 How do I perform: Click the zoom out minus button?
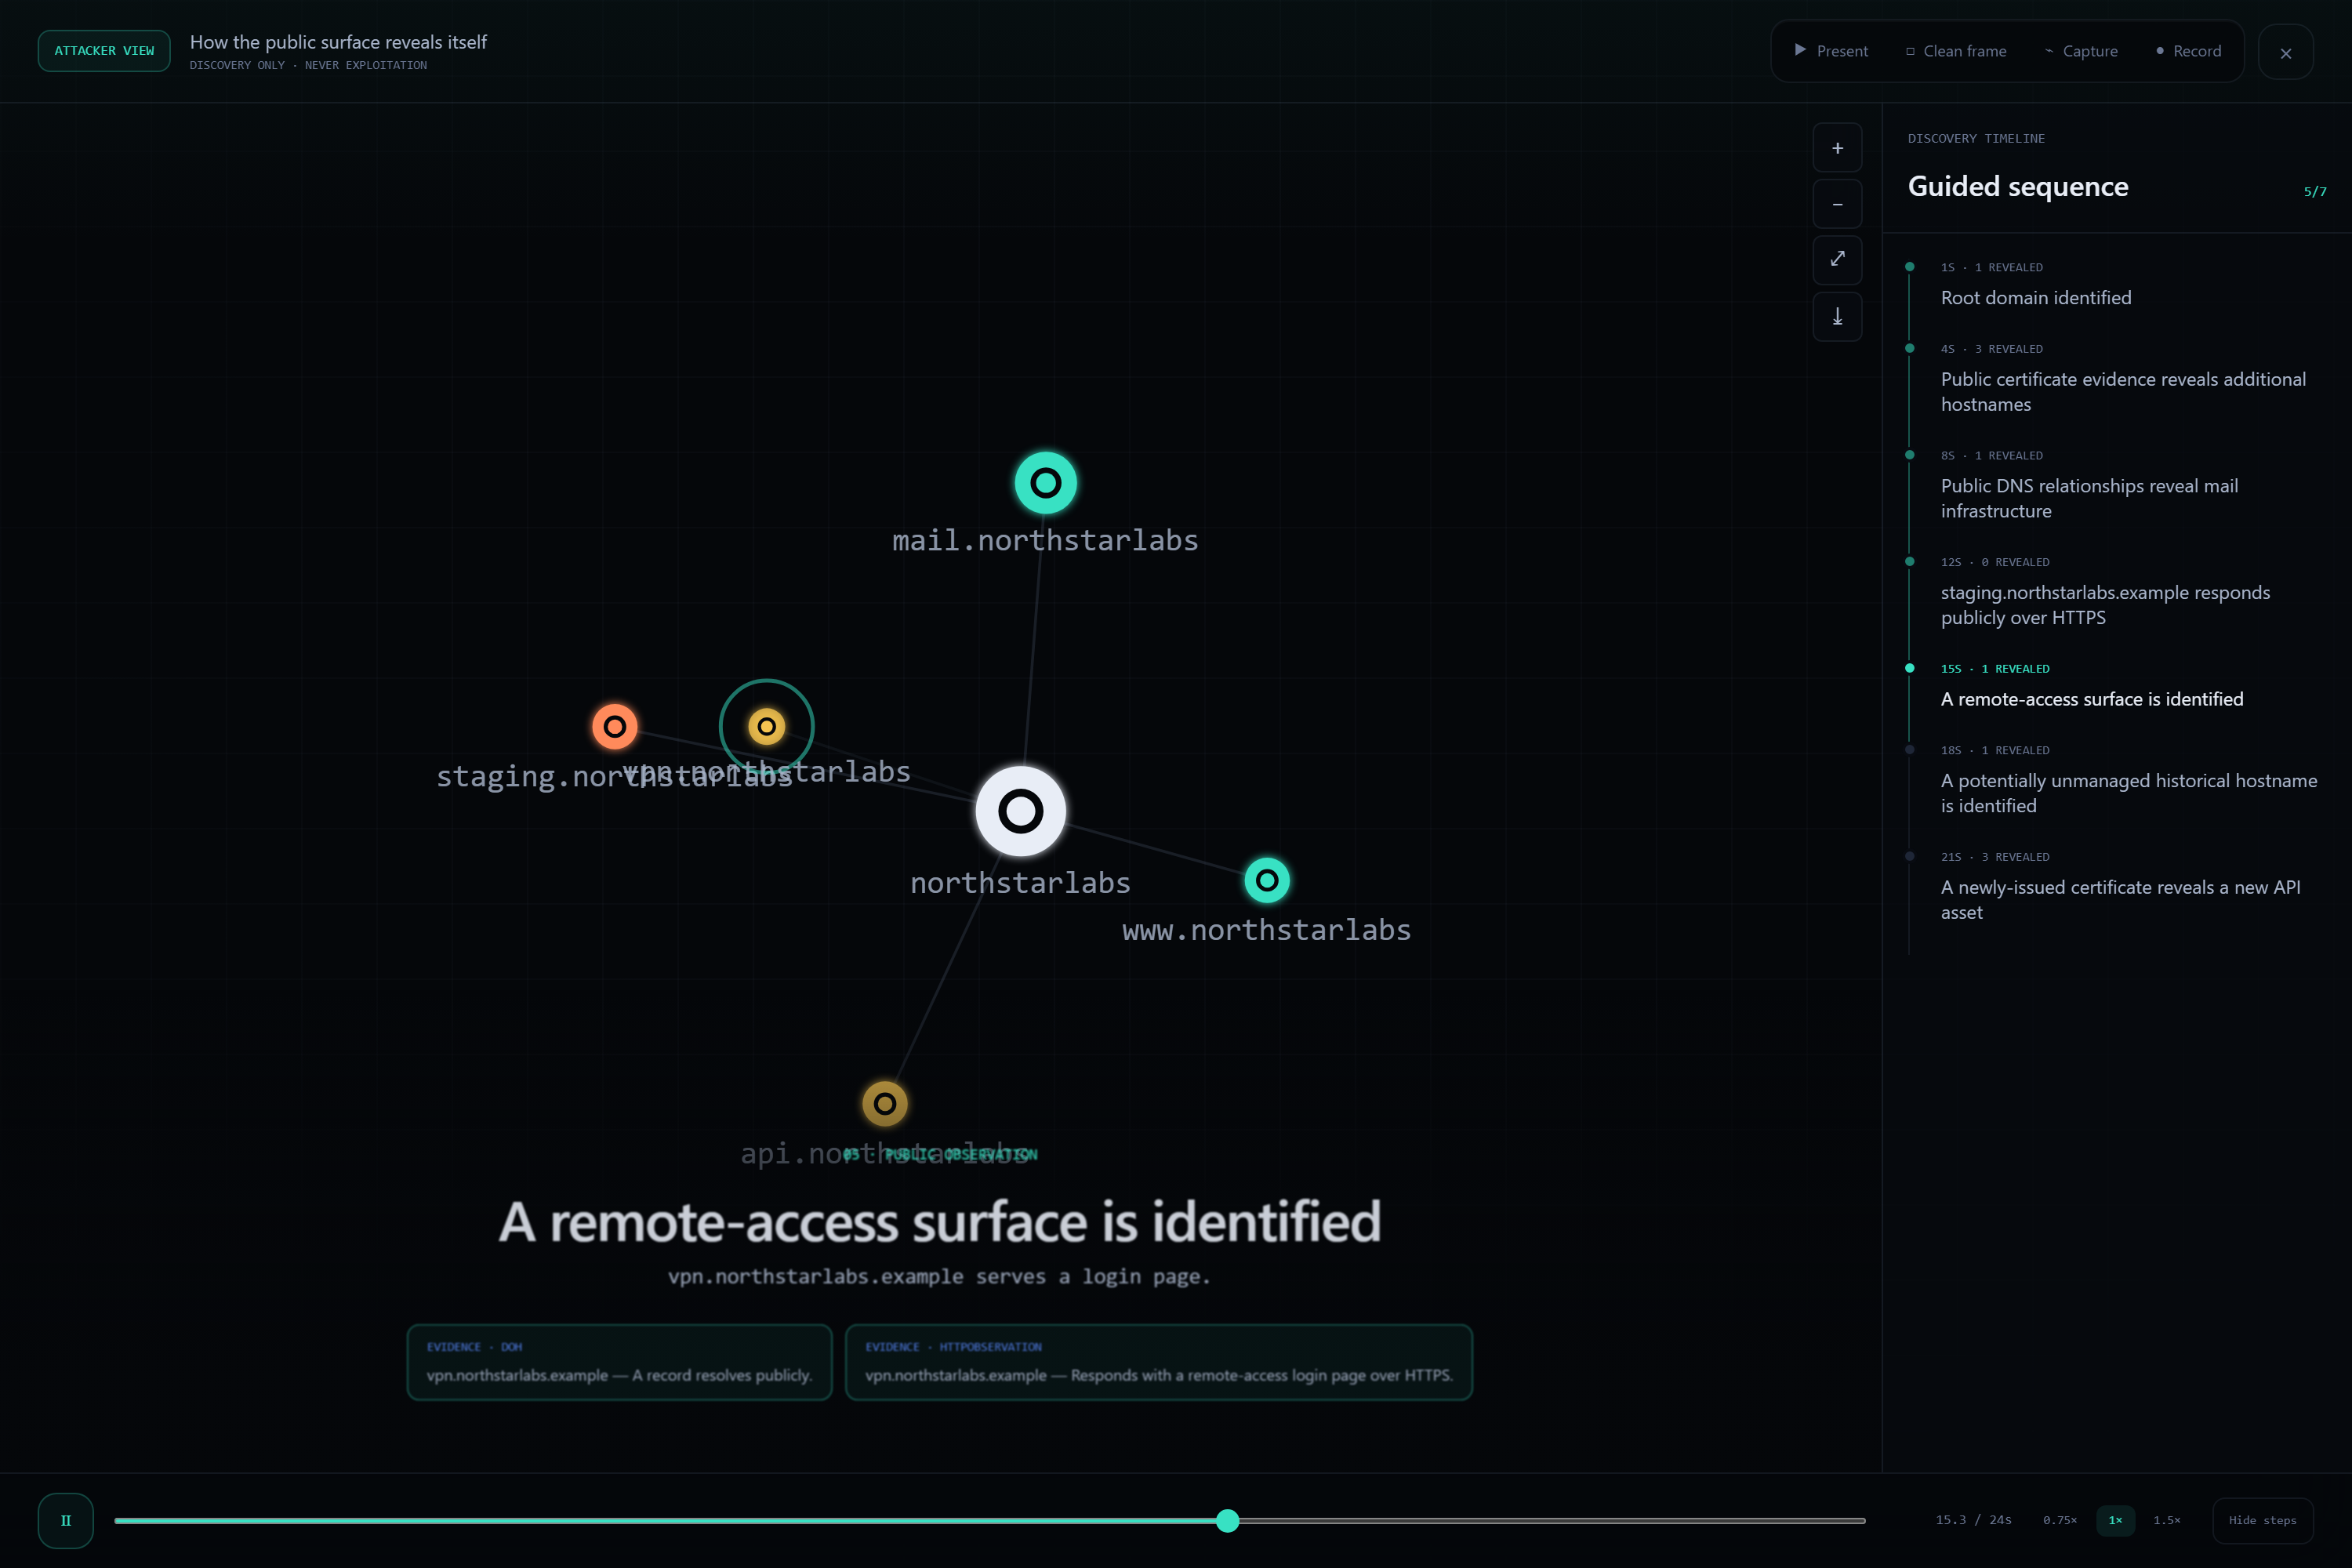tap(1837, 204)
